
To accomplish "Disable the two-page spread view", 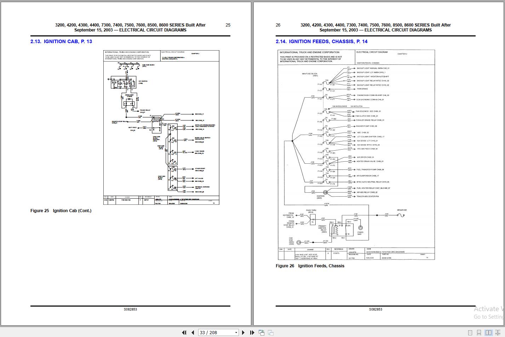I will click(489, 332).
